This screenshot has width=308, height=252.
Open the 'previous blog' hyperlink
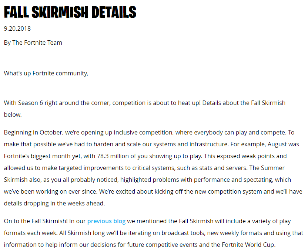tap(106, 221)
